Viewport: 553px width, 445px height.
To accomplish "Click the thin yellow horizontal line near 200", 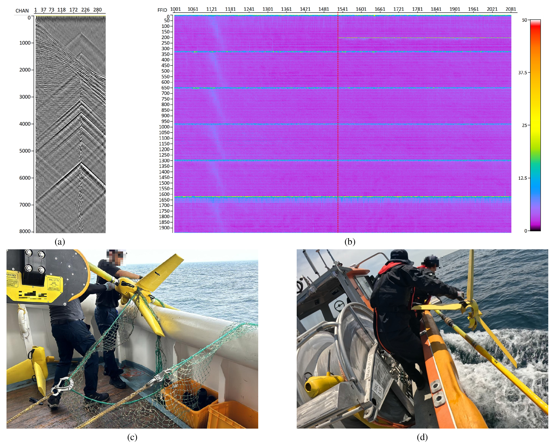I will click(x=423, y=38).
